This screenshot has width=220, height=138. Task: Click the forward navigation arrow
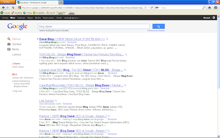(8, 8)
